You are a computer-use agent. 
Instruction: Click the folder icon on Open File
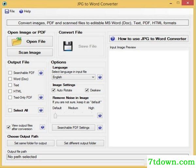click(17, 41)
